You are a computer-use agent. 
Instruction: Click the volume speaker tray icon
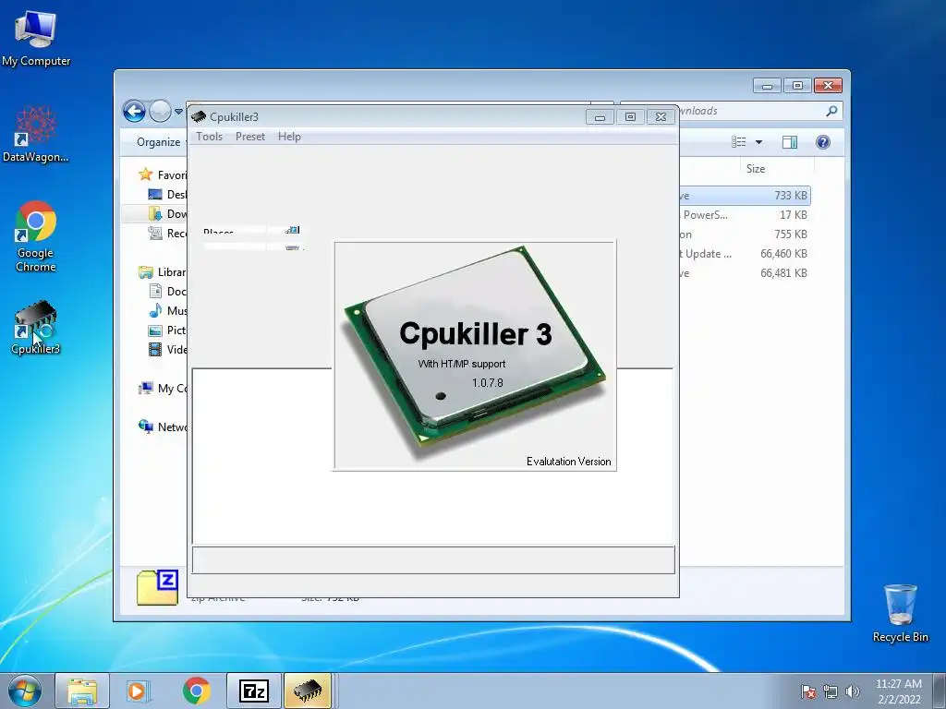point(852,691)
